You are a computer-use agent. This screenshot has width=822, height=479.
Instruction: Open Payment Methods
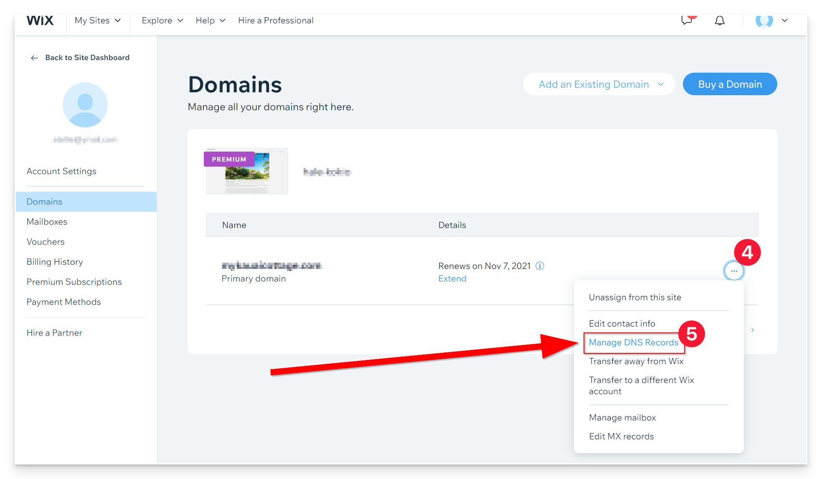(x=63, y=302)
